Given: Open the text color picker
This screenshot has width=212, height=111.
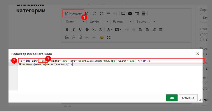Looking at the screenshot, I should (110, 29).
